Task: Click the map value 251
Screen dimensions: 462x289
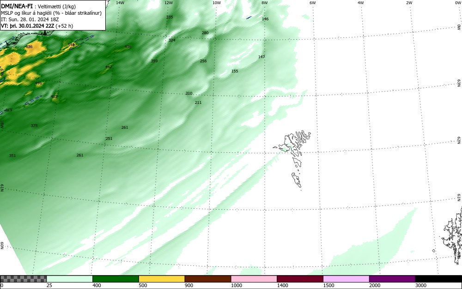Action: pyautogui.click(x=109, y=138)
